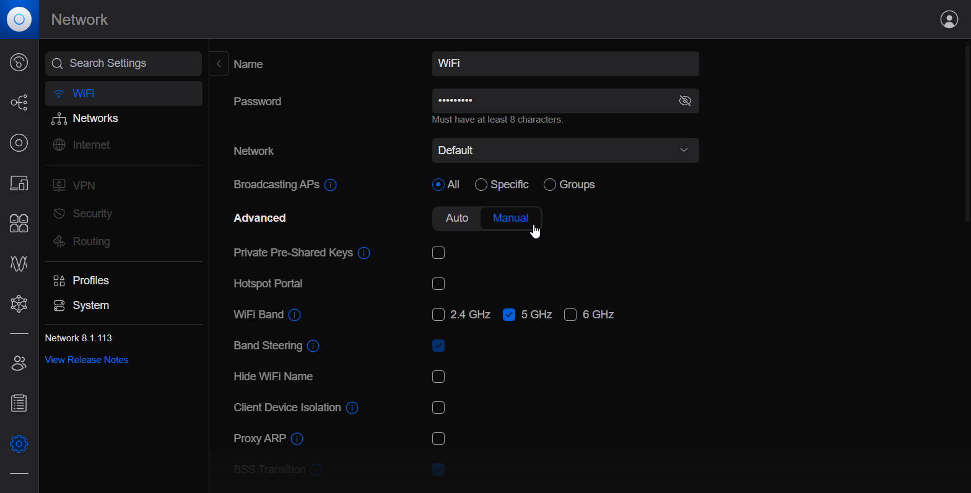Open VPN settings in sidebar

(124, 185)
